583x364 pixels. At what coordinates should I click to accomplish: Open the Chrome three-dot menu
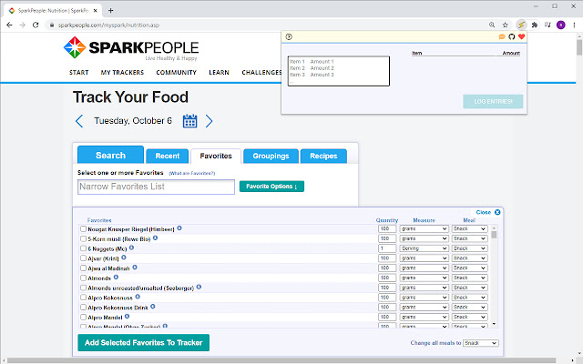(574, 25)
